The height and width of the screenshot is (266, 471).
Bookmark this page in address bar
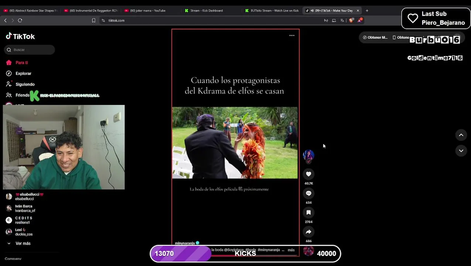tap(93, 20)
